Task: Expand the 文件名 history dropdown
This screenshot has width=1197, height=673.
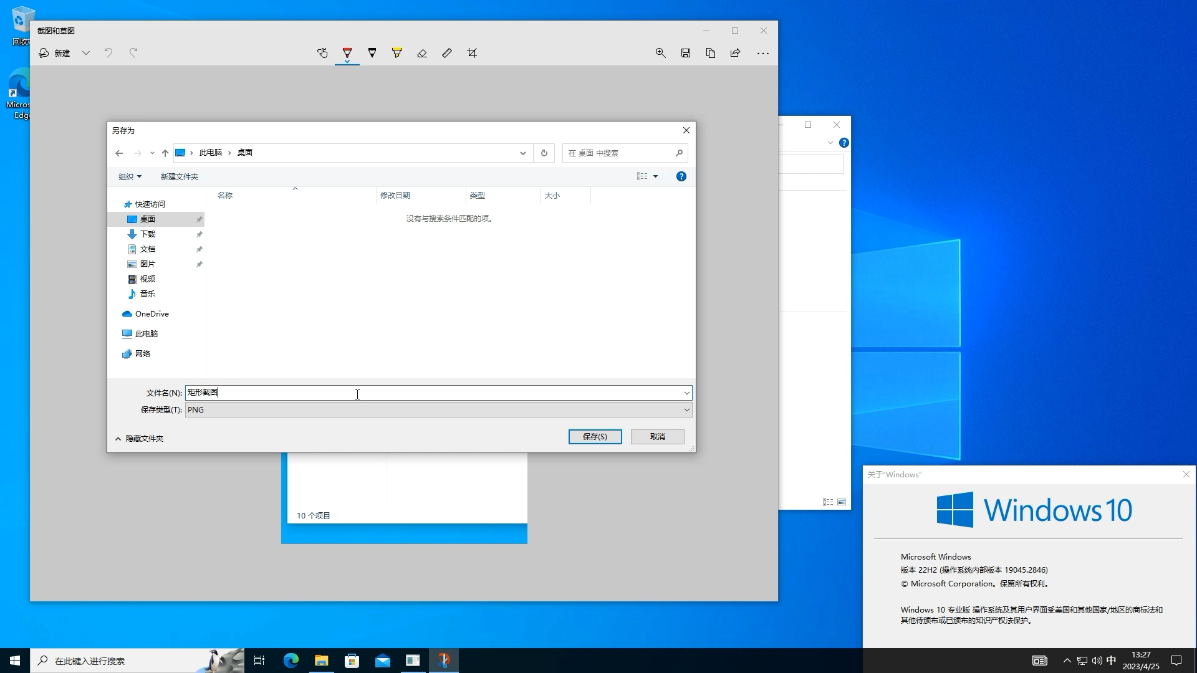Action: (687, 393)
